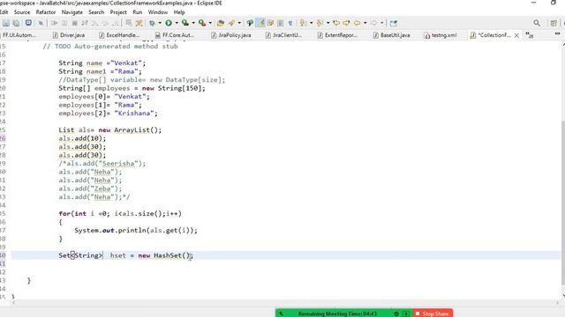Click the vertical editor scrollbar
The height and width of the screenshot is (317, 565).
coord(562,203)
